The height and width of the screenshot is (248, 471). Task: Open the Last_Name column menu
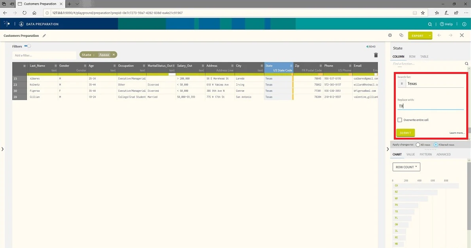coord(55,66)
